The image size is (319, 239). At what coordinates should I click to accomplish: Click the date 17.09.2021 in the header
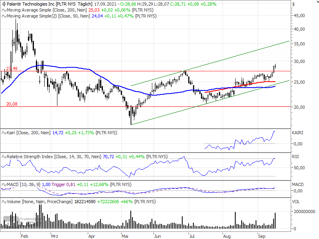tap(105, 4)
